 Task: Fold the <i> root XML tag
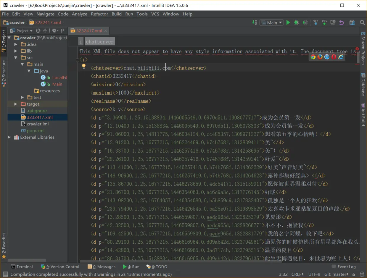point(77,60)
